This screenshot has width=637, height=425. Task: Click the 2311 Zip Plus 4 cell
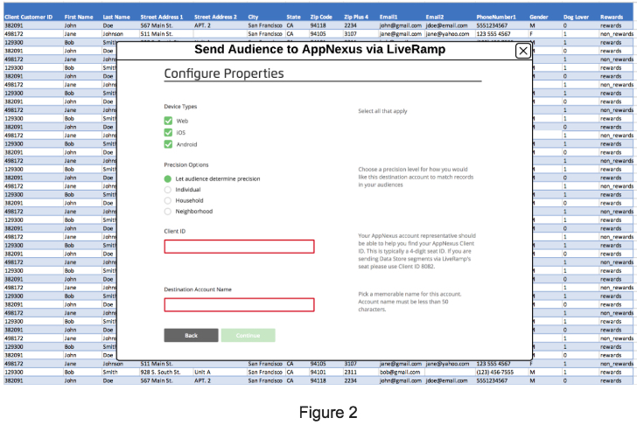[350, 373]
